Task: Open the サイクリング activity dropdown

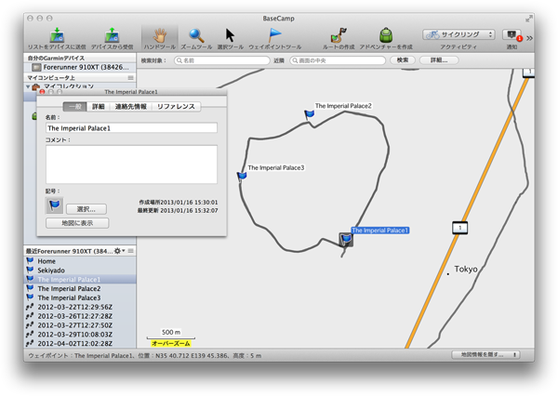Action: [x=458, y=34]
